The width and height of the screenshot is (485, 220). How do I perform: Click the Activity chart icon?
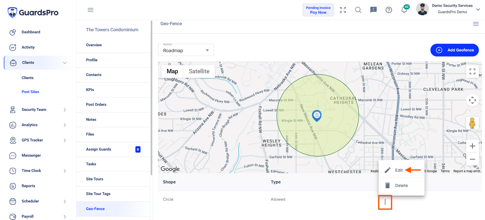[13, 47]
